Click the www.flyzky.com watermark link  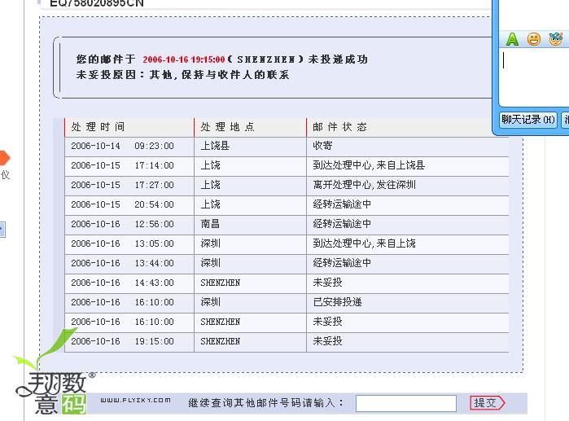135,400
